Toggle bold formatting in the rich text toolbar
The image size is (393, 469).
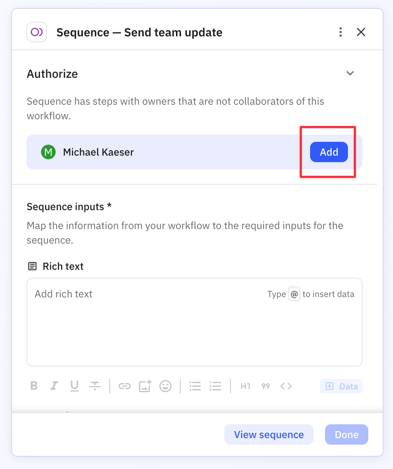tap(34, 386)
